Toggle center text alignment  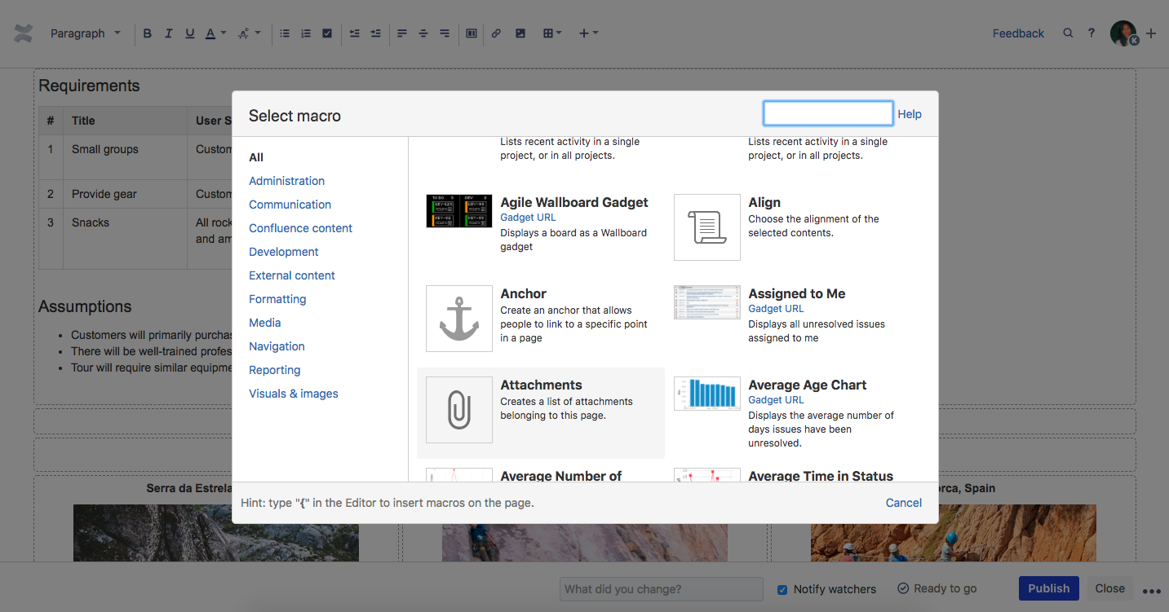coord(423,33)
